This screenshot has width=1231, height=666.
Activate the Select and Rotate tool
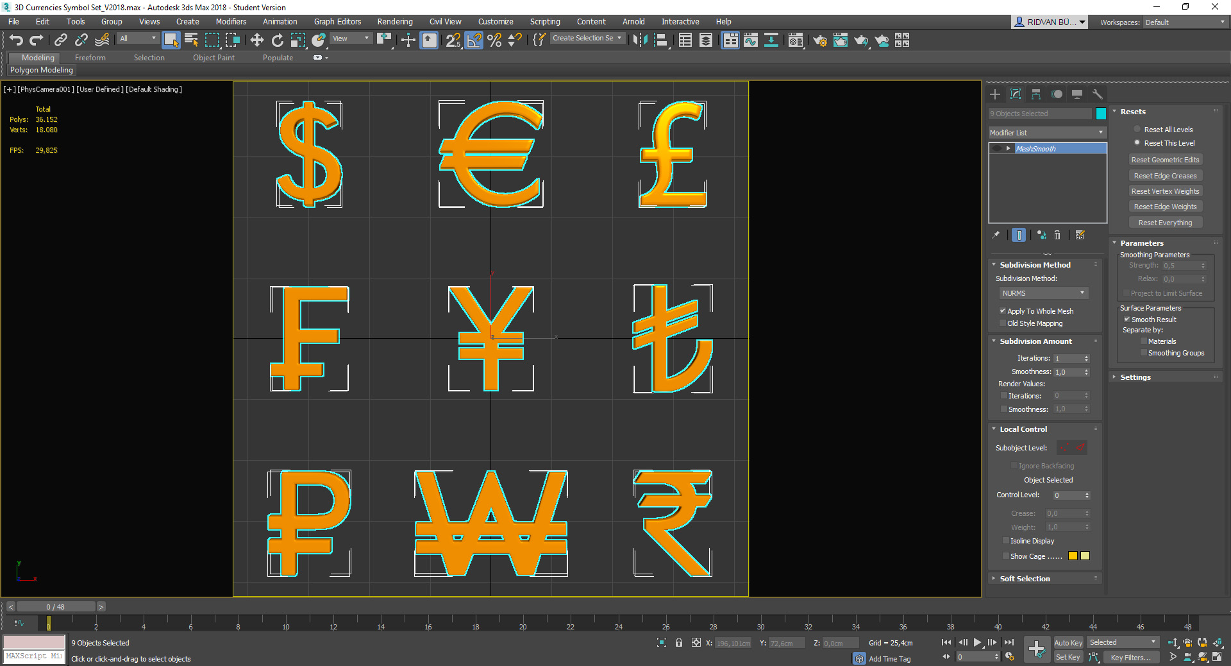click(277, 40)
